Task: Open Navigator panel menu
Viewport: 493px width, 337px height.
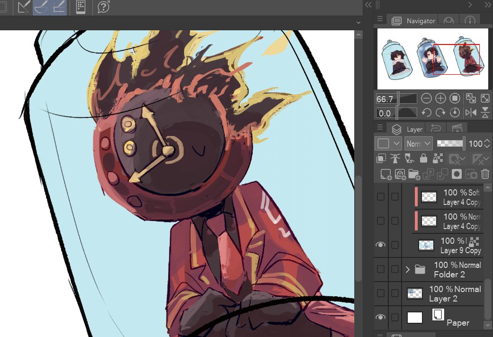Action: pos(380,18)
